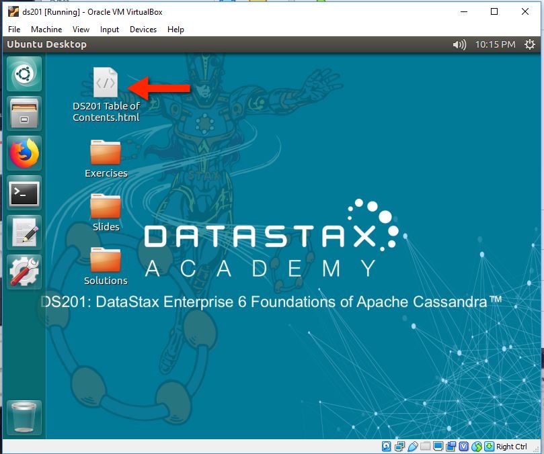Select the Solutions folder

click(x=106, y=266)
